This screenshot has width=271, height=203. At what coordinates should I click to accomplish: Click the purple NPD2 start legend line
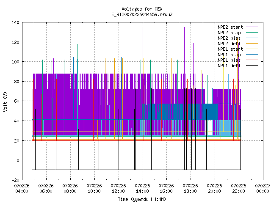252,27
